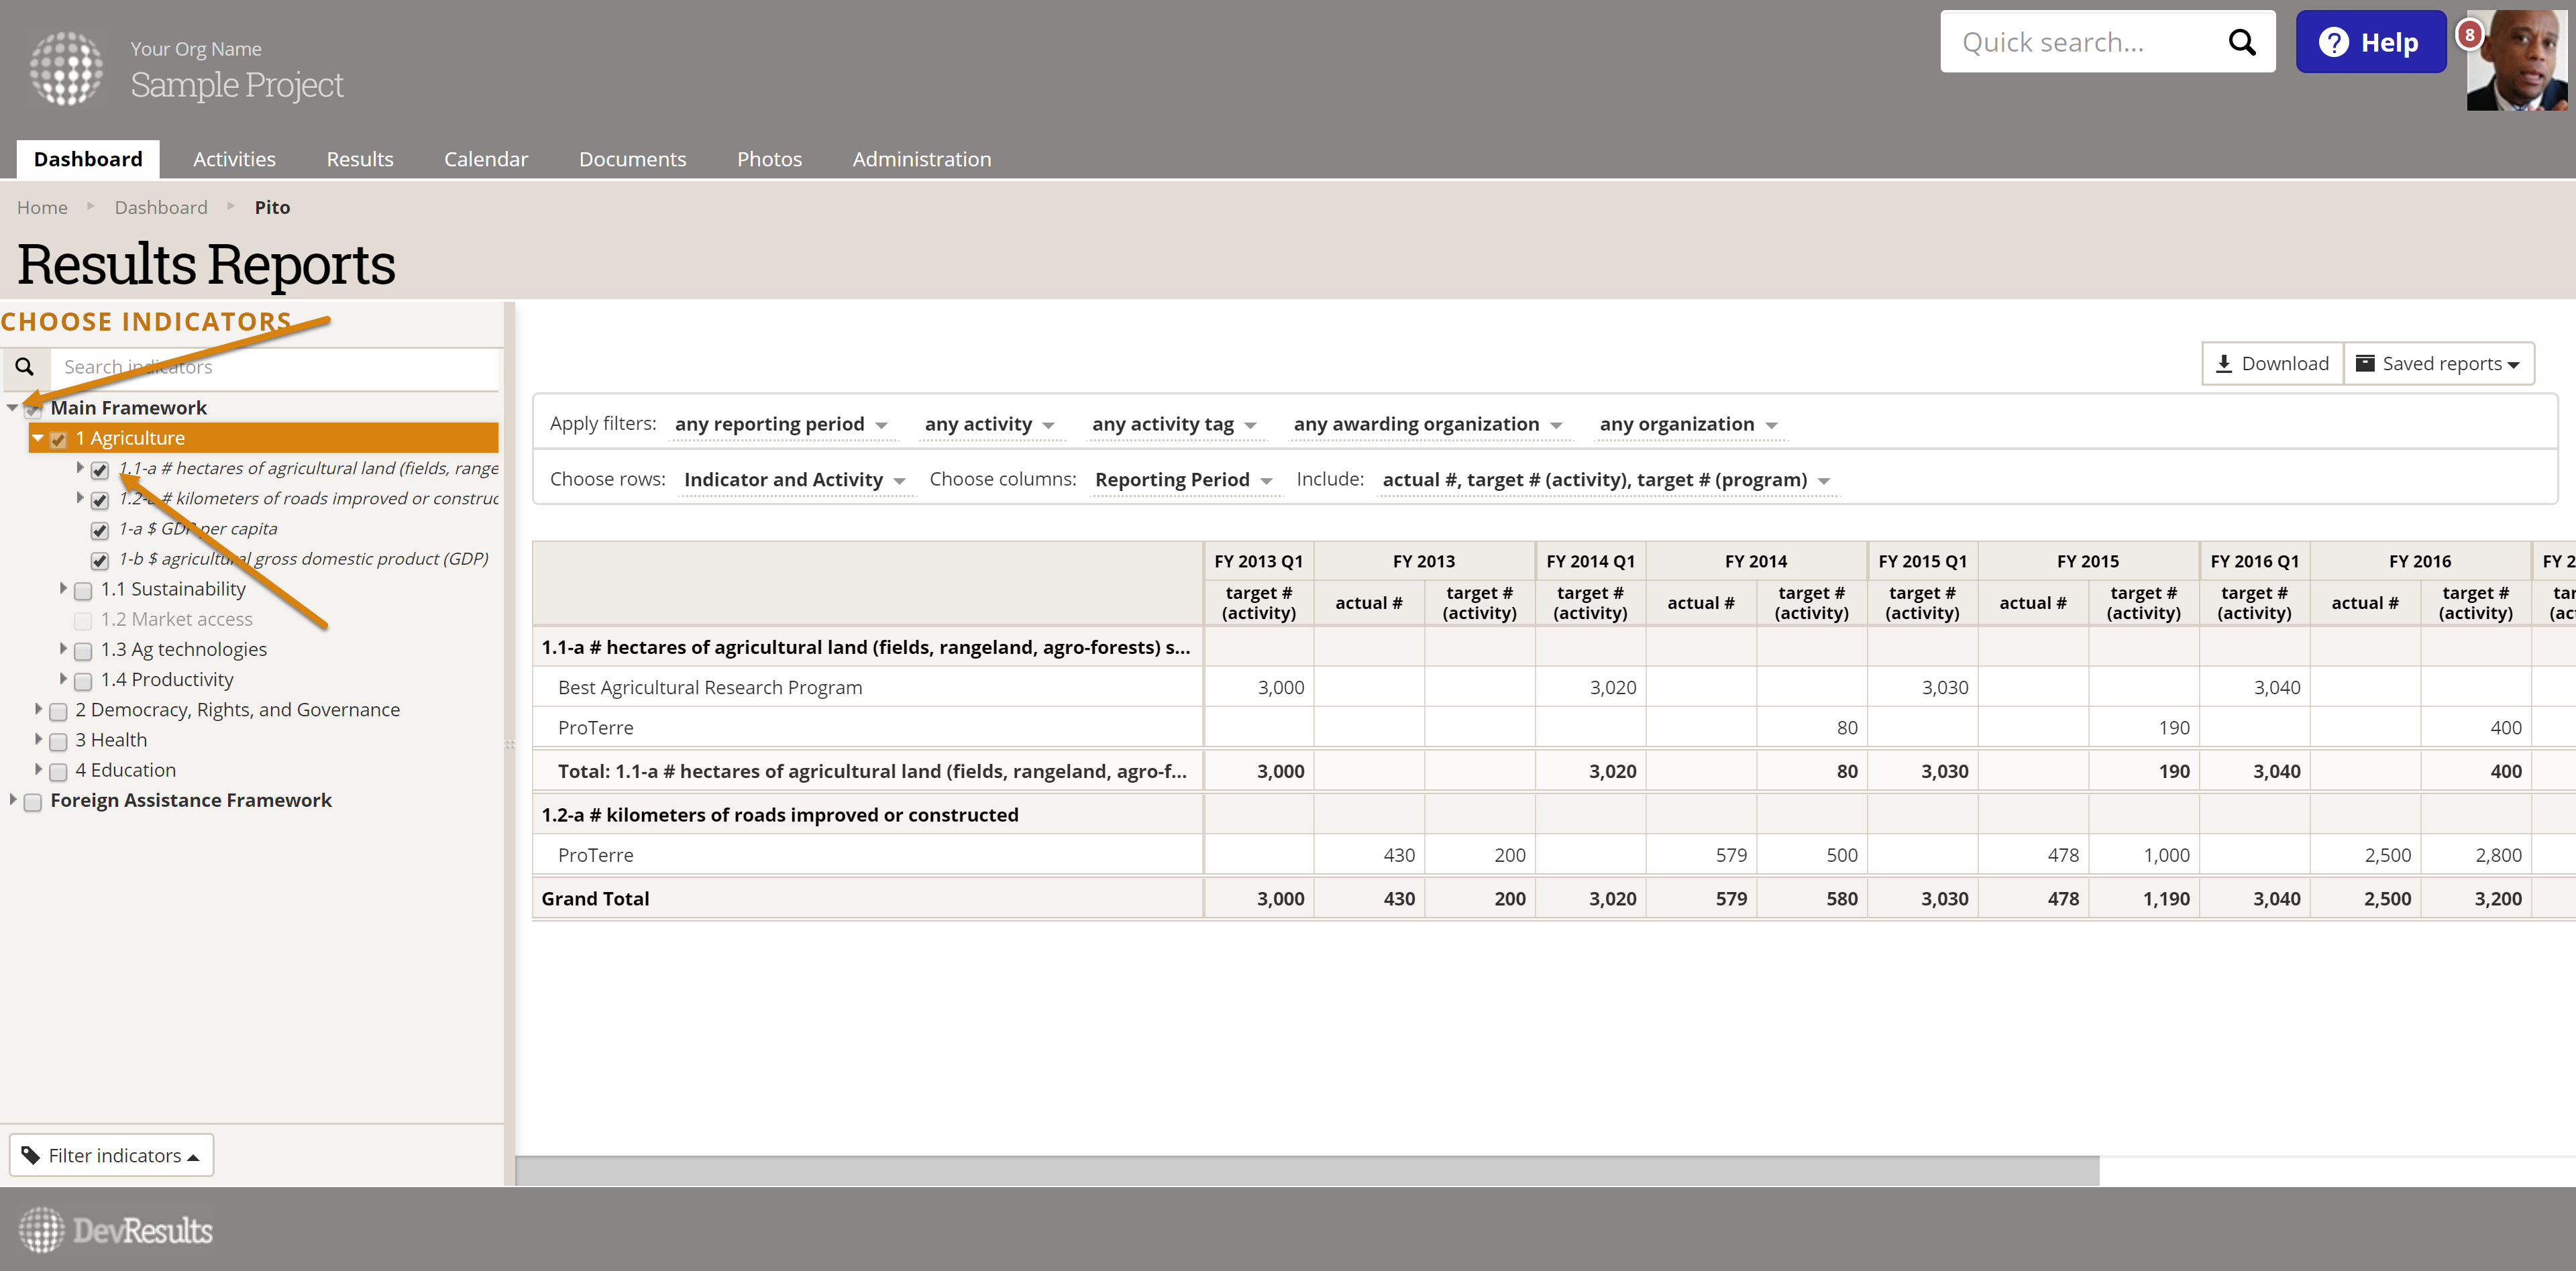The image size is (2576, 1271).
Task: Open the Saved reports dropdown
Action: click(2439, 364)
